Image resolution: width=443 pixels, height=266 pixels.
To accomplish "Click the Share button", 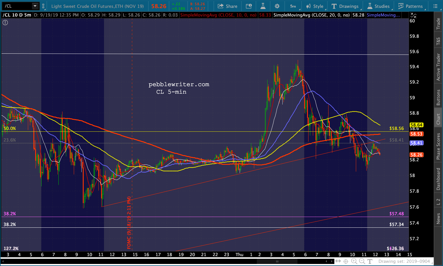I will coord(227,6).
